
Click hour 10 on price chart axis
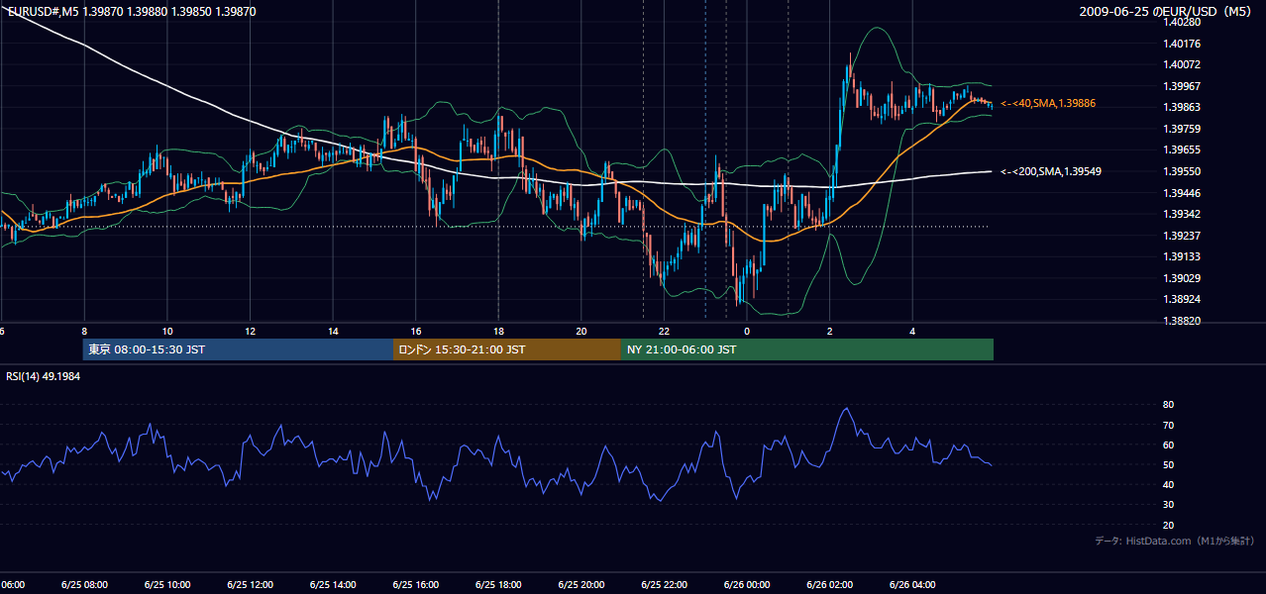pos(167,331)
